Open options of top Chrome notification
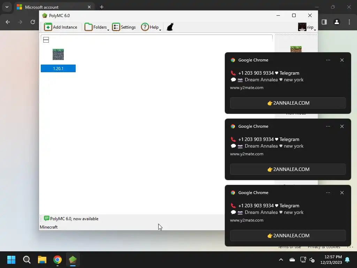This screenshot has height=268, width=357. (328, 60)
